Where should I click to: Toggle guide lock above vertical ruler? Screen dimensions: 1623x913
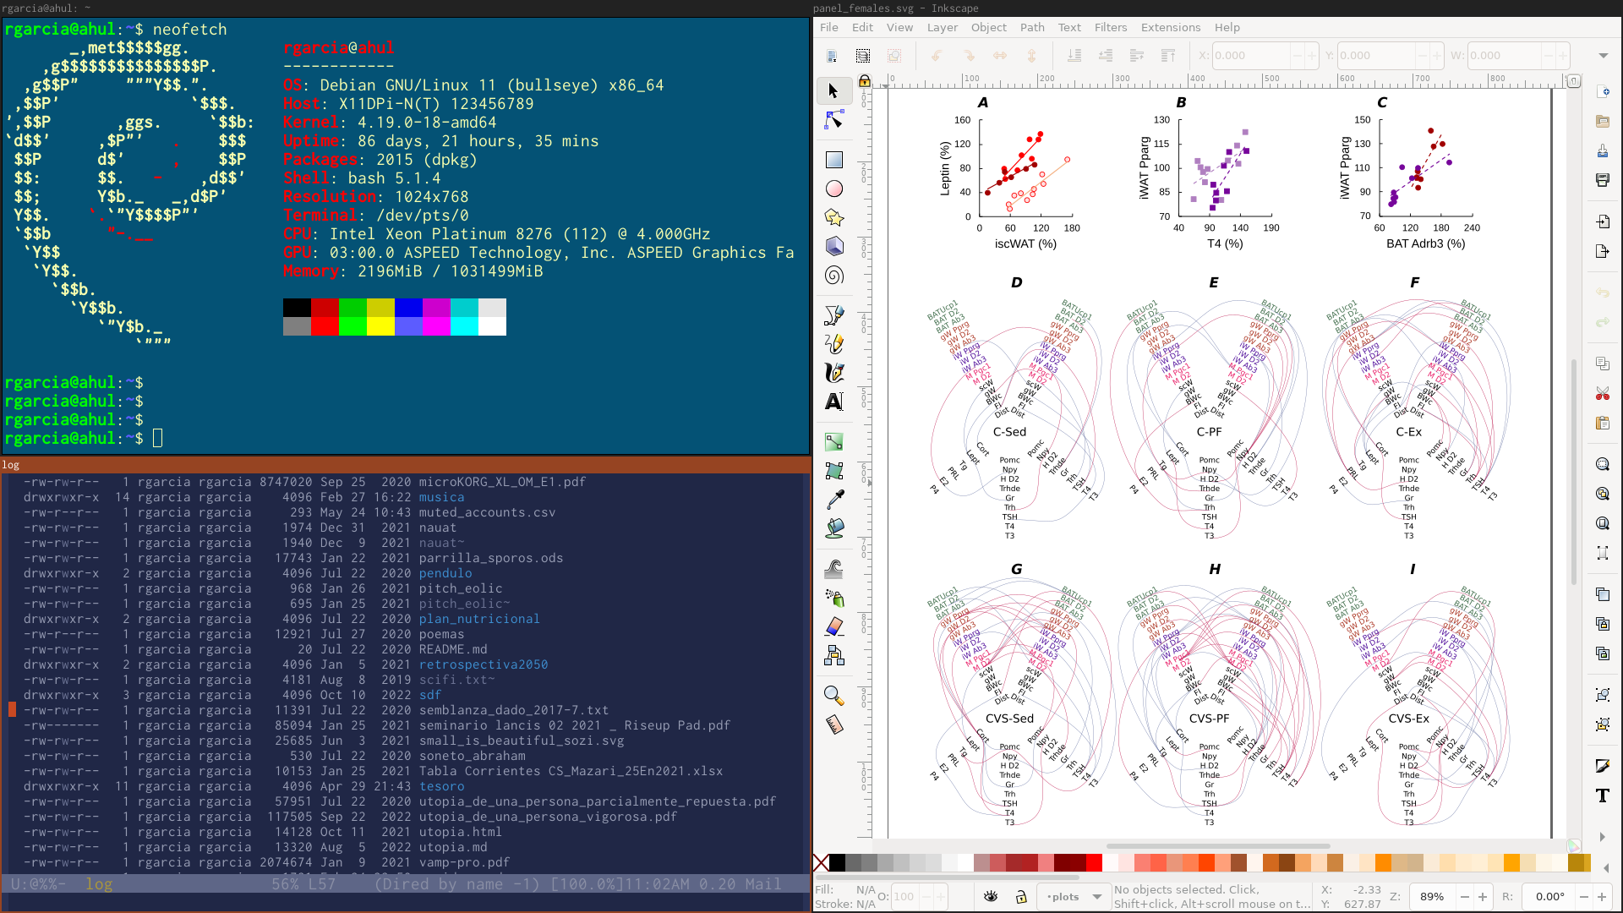(865, 81)
